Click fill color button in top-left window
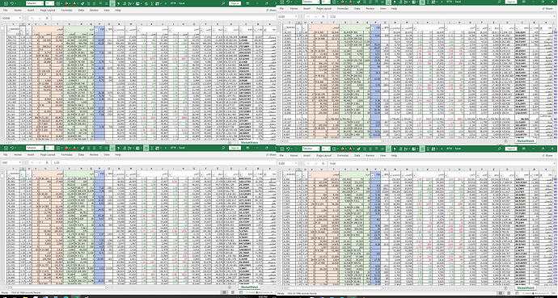 pyautogui.click(x=66, y=3)
